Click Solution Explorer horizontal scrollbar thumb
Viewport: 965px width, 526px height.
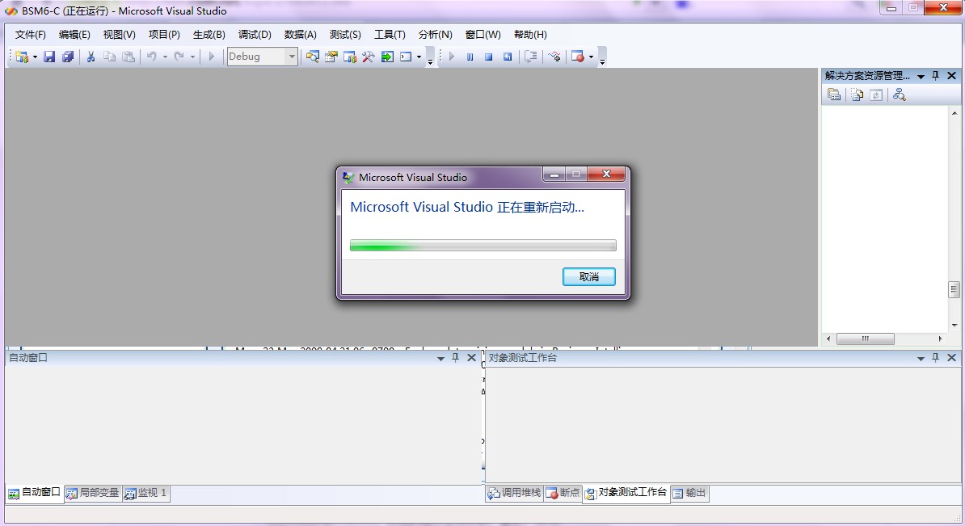[x=866, y=339]
